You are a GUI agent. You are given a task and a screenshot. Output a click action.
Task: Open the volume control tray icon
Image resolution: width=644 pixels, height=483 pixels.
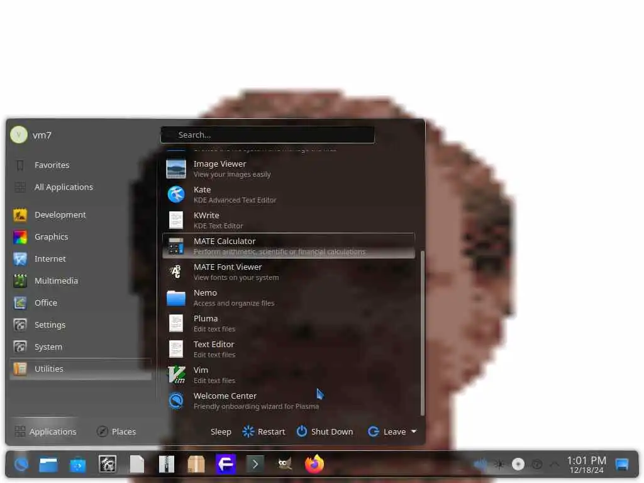480,465
